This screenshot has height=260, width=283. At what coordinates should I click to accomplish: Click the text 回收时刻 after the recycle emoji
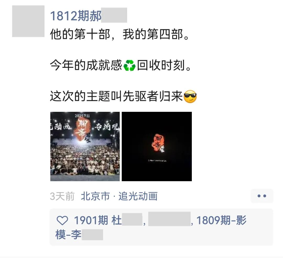(161, 65)
